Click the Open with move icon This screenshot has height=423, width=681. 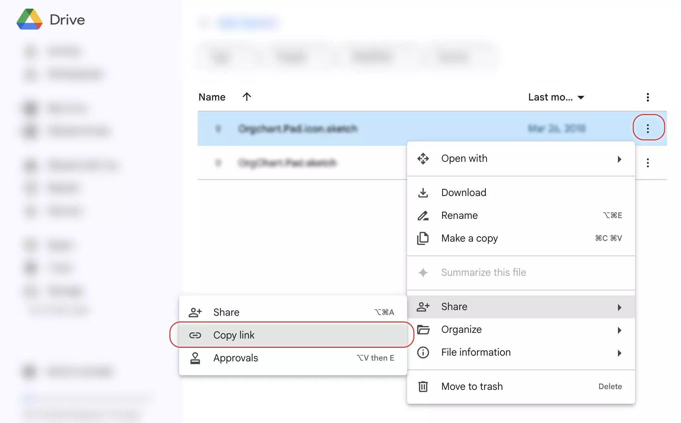[x=423, y=158]
